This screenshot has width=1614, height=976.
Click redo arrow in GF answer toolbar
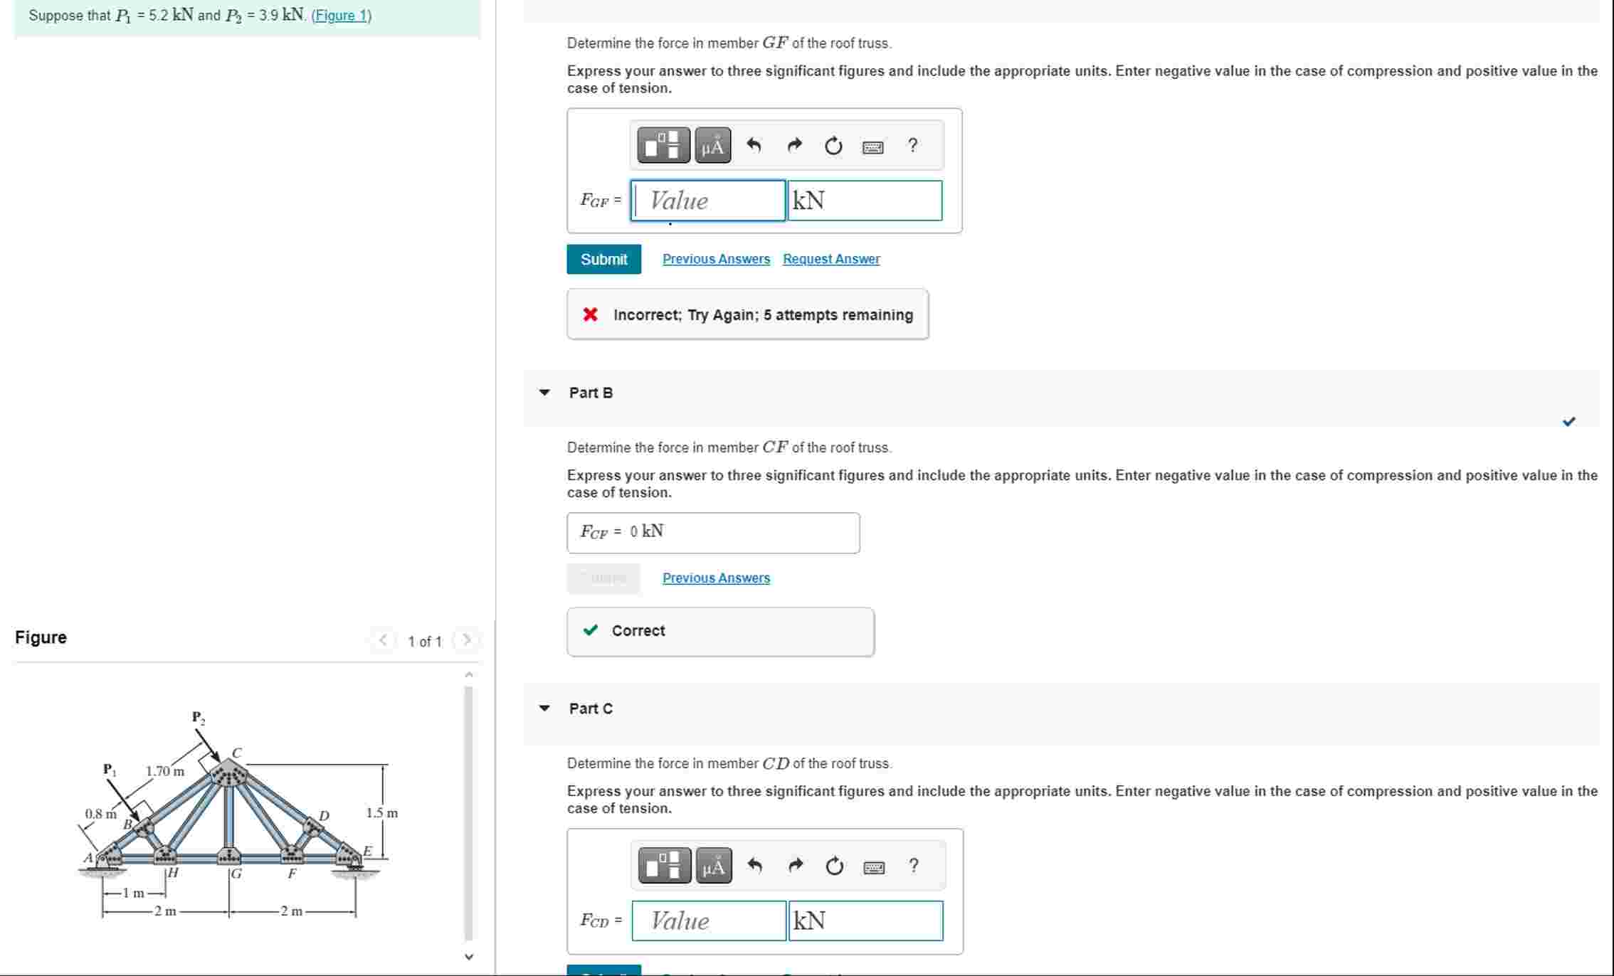click(794, 146)
